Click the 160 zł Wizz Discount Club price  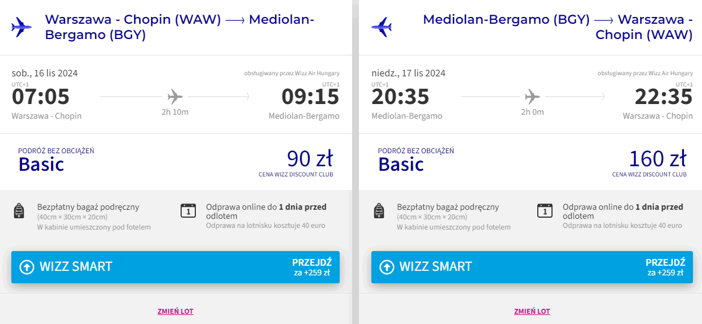coord(658,158)
